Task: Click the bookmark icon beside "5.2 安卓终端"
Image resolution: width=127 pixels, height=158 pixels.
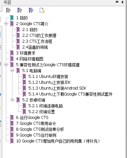Action: click(x=18, y=100)
